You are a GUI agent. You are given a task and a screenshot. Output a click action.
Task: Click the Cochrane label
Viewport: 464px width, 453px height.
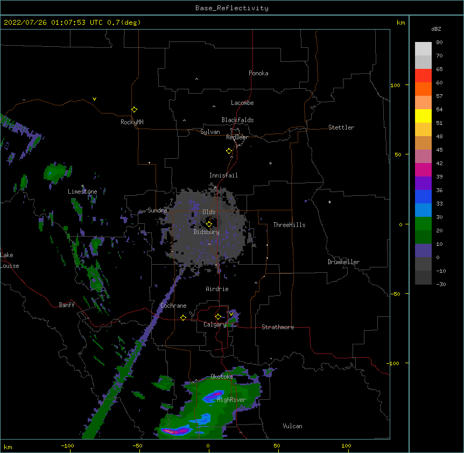tap(173, 306)
